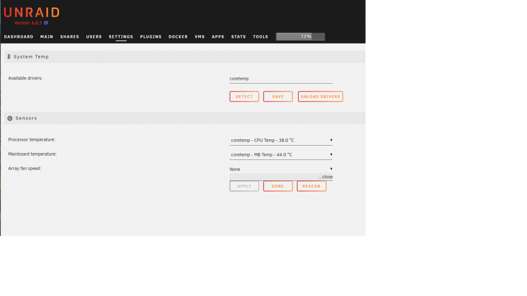
Task: Open Mainboard temperature dropdown
Action: tap(281, 155)
